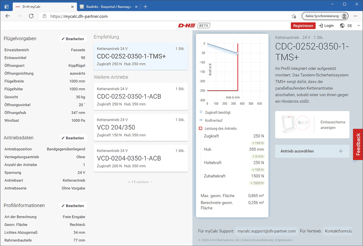Open the tab actions icon at window top-left

coord(7,7)
